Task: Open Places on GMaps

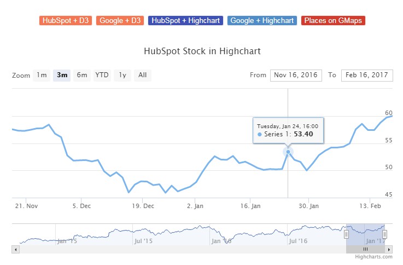Action: pyautogui.click(x=333, y=20)
